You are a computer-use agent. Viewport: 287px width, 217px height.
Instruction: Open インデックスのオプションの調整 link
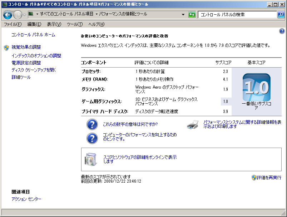36,56
